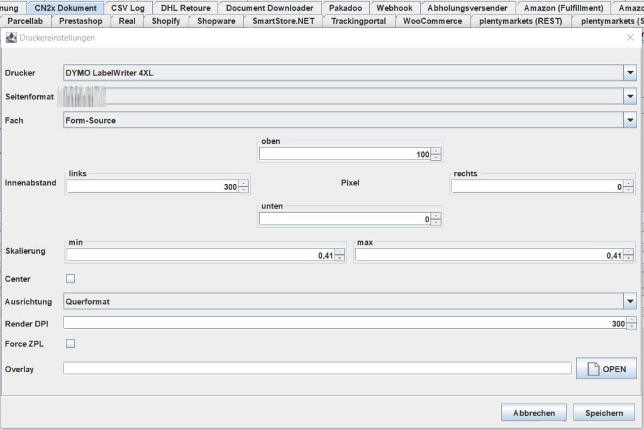The width and height of the screenshot is (644, 430).
Task: Click the Querformat orientation selection text
Action: coord(88,301)
